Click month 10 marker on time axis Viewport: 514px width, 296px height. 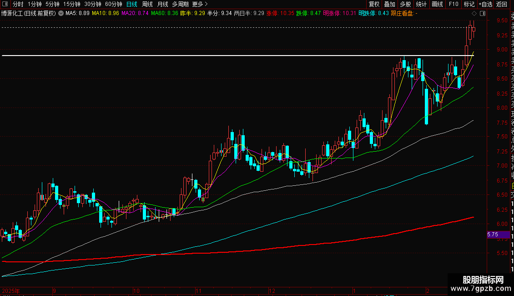[136, 291]
